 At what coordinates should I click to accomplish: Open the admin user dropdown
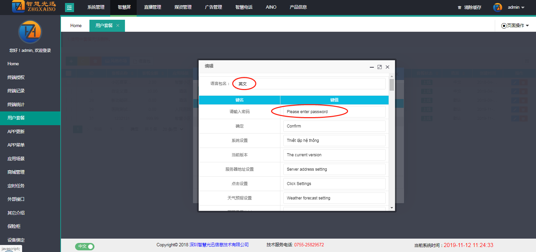516,7
